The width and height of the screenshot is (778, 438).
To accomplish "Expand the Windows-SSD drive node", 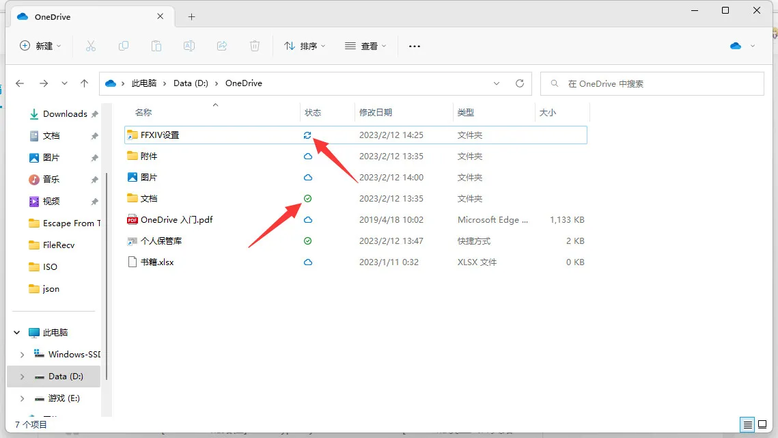I will [22, 355].
